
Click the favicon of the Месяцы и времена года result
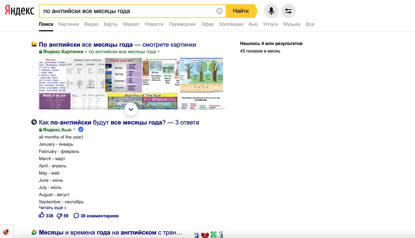point(34,233)
